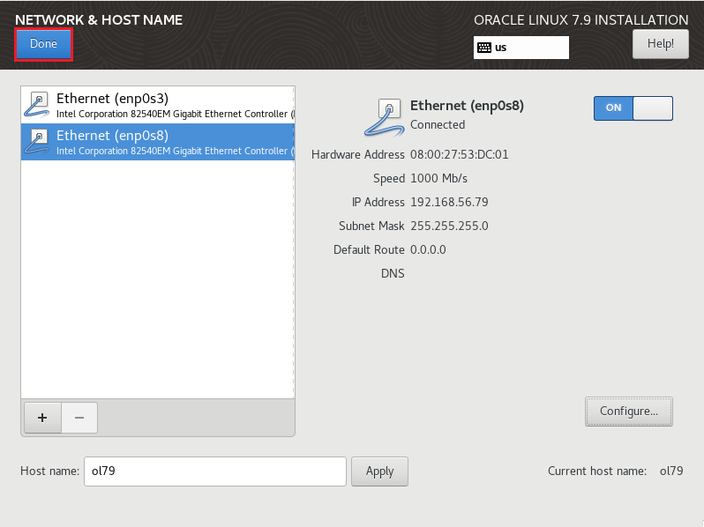Click the current host name ol79 value
Image resolution: width=704 pixels, height=527 pixels.
point(671,471)
